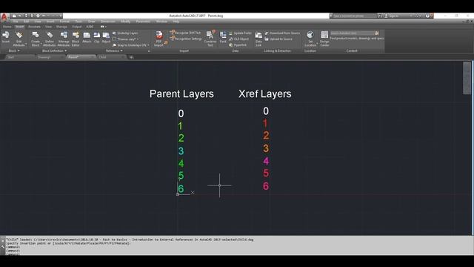Insert a Field

pyautogui.click(x=223, y=38)
